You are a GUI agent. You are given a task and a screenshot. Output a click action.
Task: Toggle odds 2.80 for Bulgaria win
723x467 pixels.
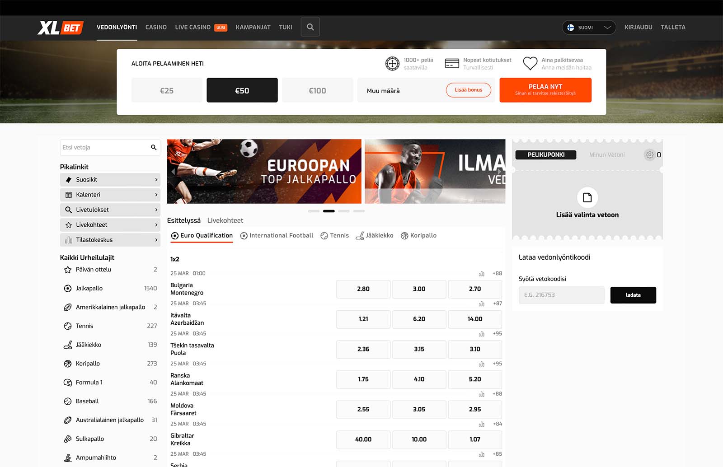pyautogui.click(x=363, y=289)
